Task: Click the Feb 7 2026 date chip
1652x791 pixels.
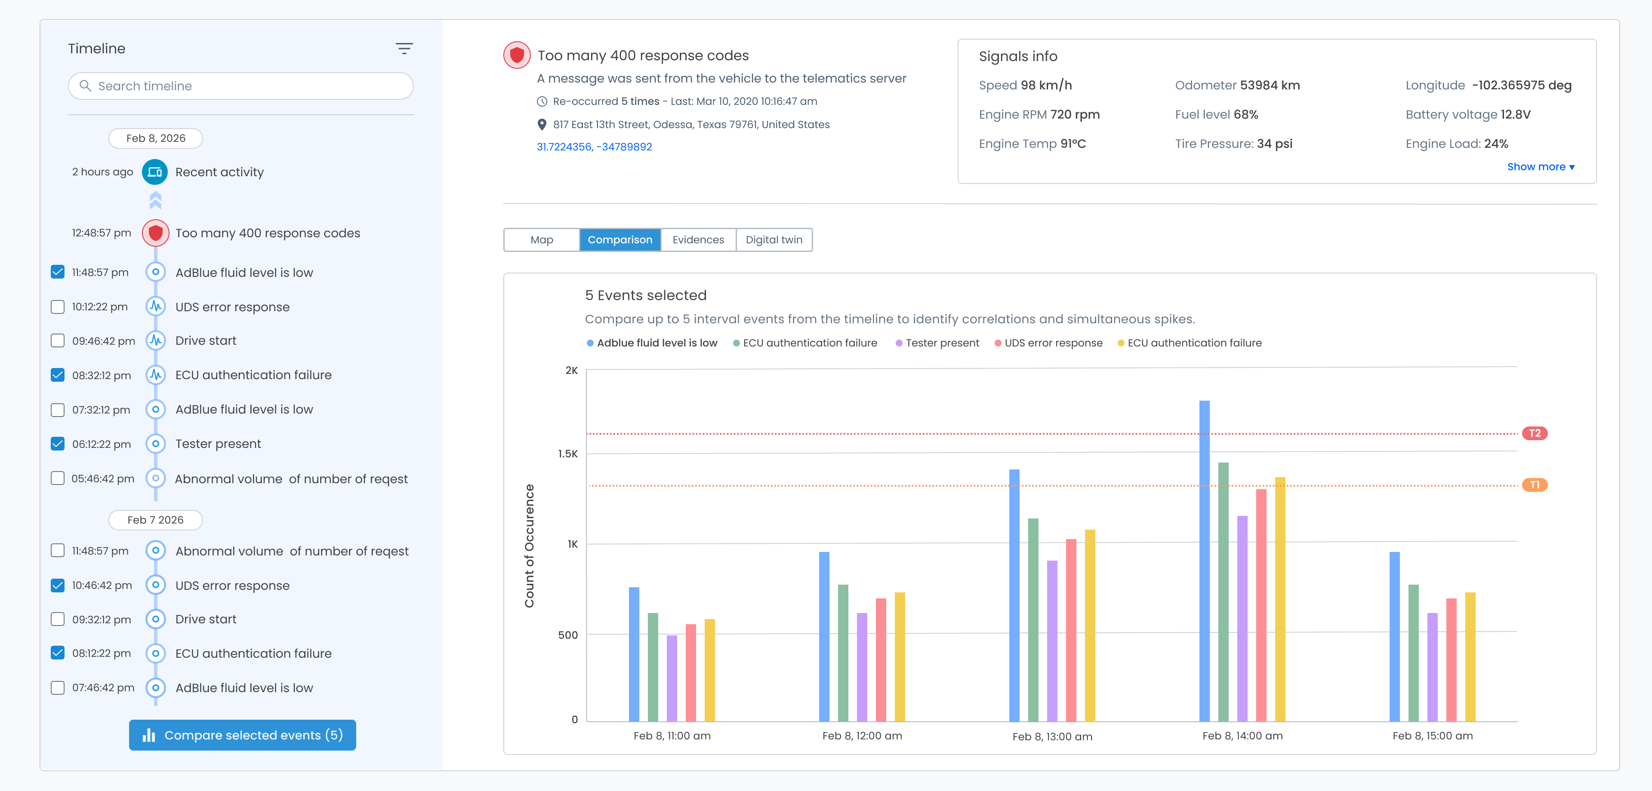Action: pyautogui.click(x=156, y=520)
